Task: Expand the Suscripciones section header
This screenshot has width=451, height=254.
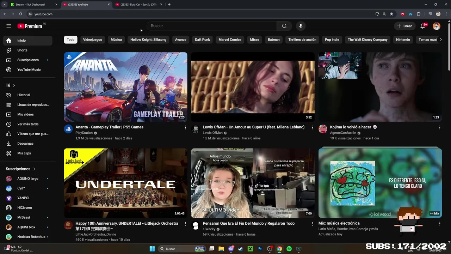Action: pyautogui.click(x=21, y=169)
